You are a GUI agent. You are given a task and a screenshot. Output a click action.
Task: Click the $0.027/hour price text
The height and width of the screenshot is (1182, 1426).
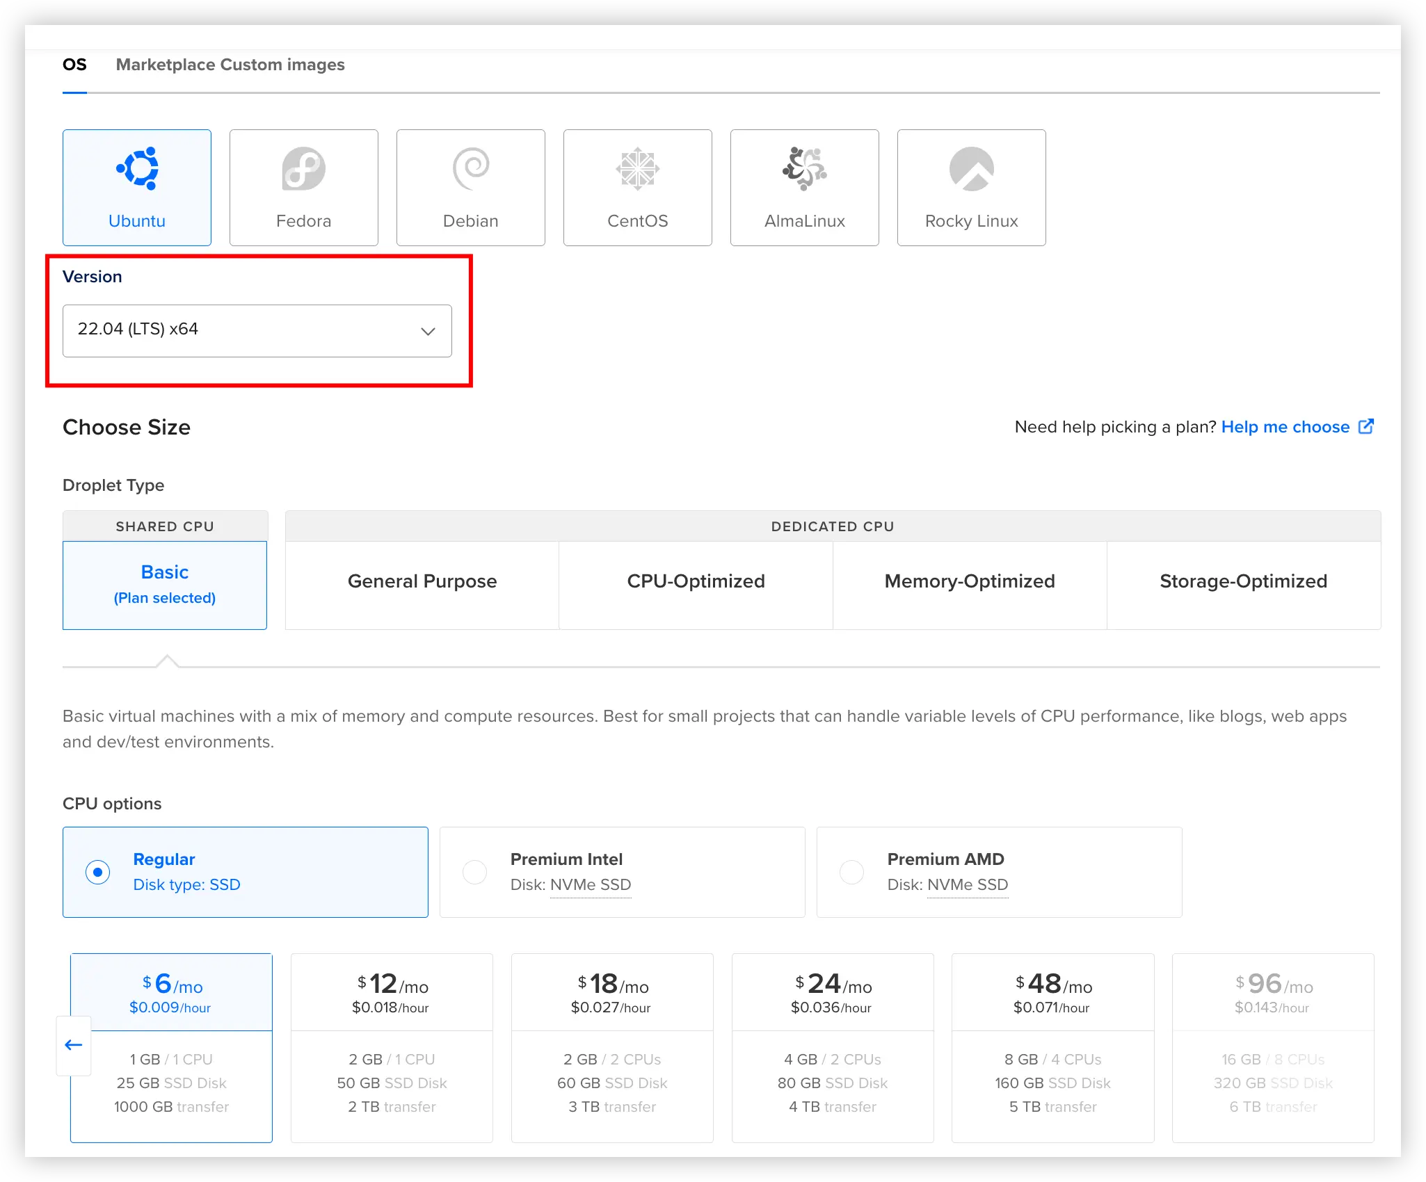pos(611,1007)
